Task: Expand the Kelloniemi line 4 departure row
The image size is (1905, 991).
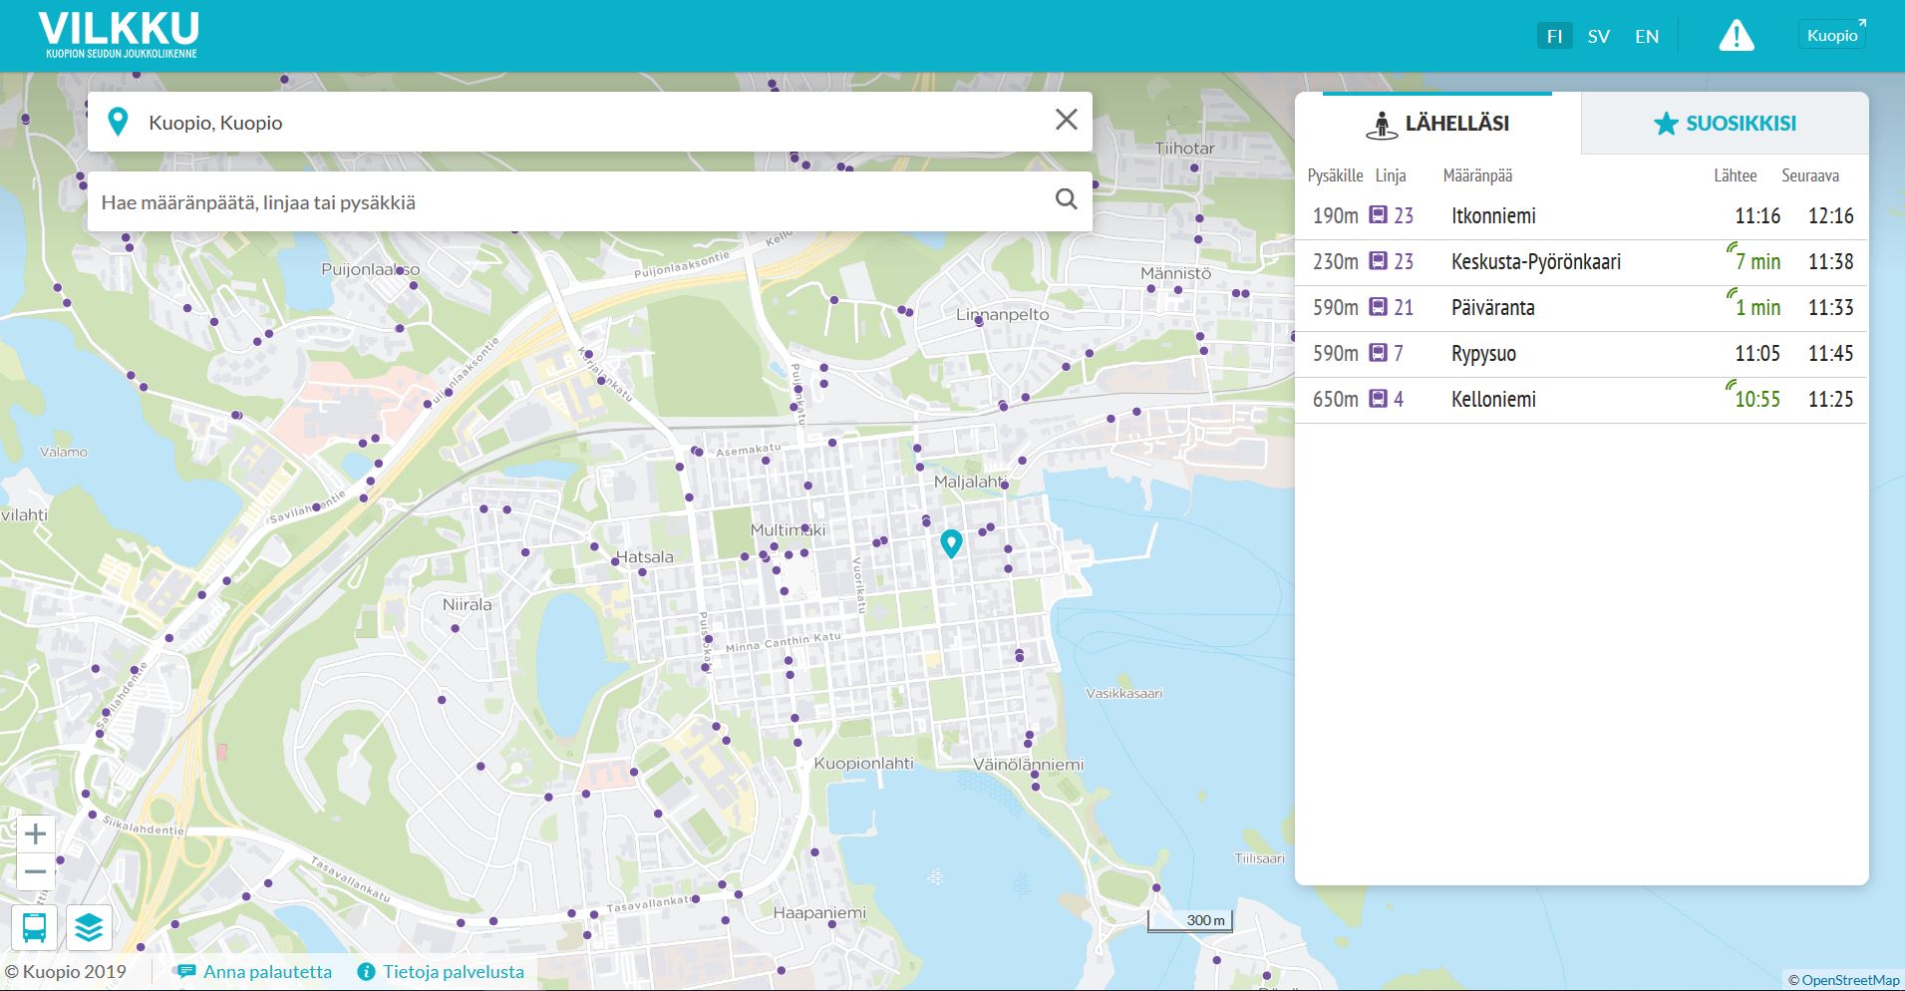Action: [1580, 400]
